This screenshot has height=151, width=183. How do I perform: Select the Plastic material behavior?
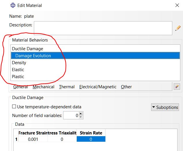coord(18,77)
